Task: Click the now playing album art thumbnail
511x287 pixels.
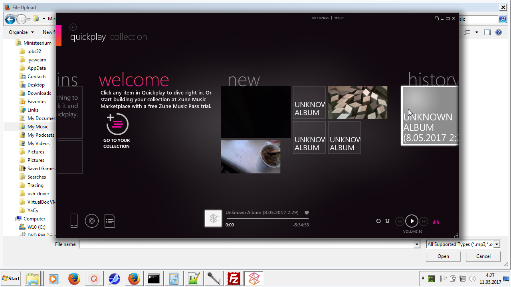Action: 213,218
